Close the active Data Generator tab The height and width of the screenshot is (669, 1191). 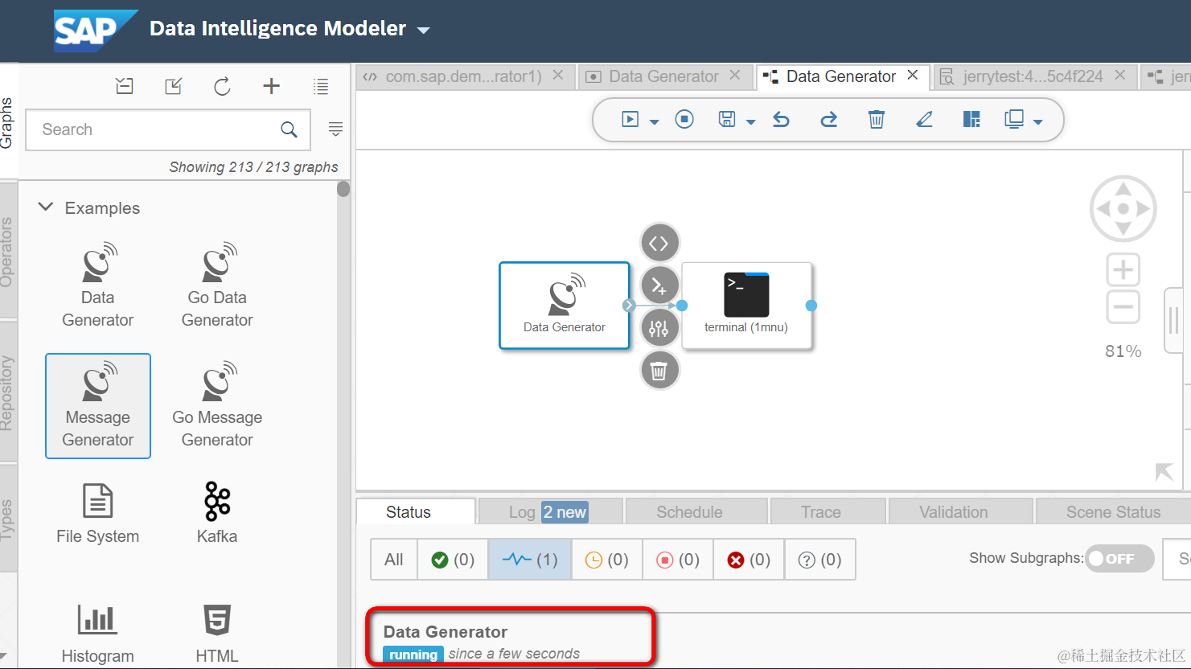pyautogui.click(x=913, y=75)
